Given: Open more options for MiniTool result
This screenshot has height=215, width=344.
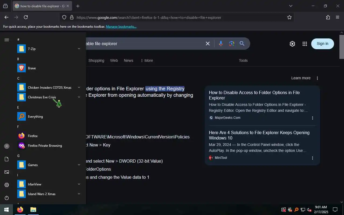Looking at the screenshot, I should [x=312, y=158].
